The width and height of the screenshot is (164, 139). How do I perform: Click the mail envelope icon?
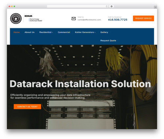point(73,18)
